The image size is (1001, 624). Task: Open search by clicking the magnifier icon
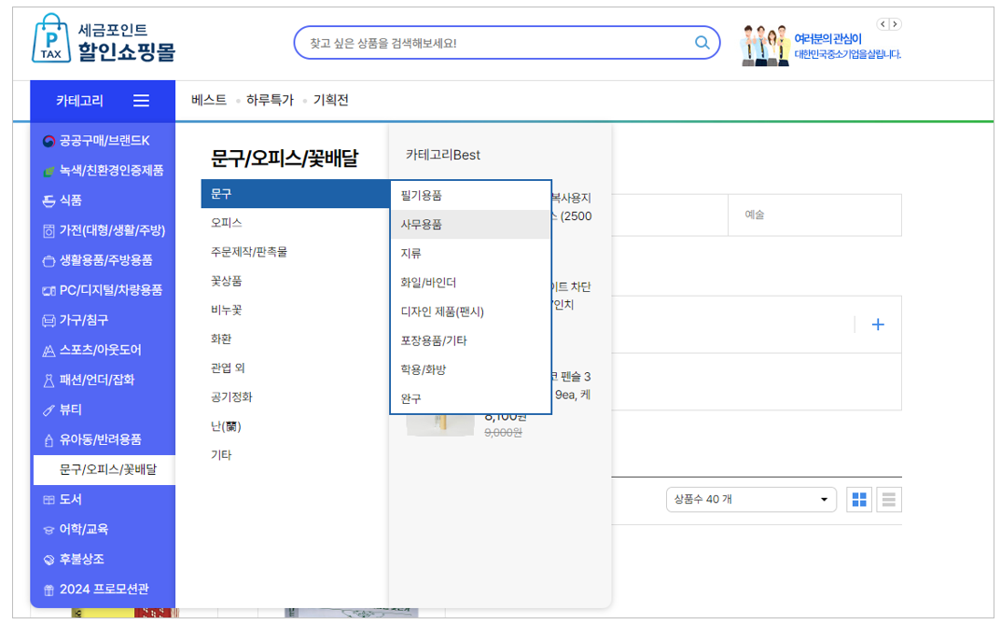pos(702,42)
